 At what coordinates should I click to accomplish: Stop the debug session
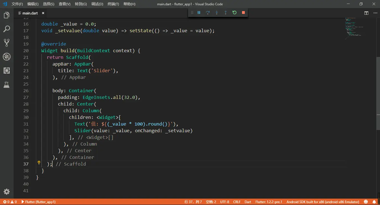click(243, 12)
